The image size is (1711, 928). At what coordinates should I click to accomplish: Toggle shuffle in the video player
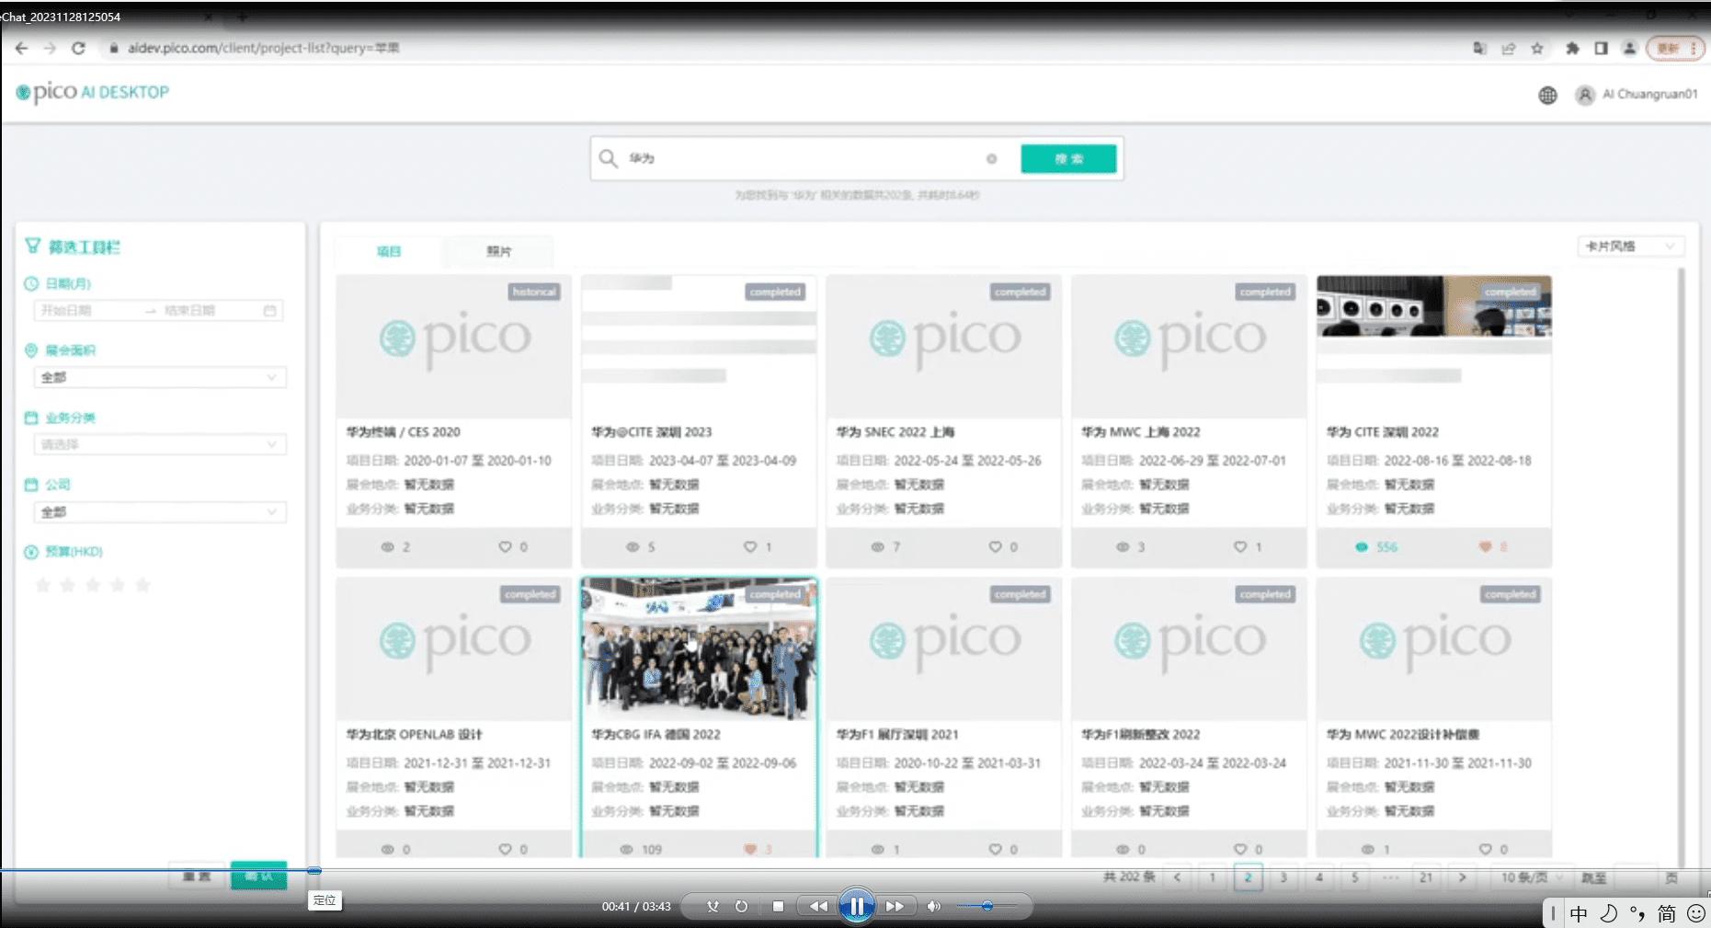(x=713, y=907)
